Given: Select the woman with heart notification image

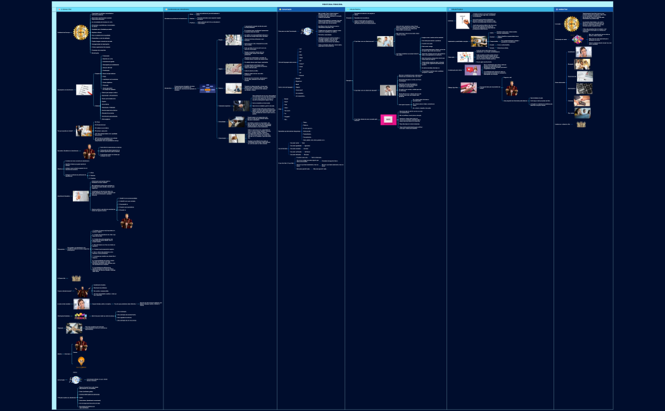Looking at the screenshot, I should point(472,70).
